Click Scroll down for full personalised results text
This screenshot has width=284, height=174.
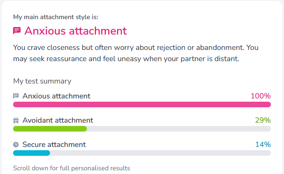(71, 168)
